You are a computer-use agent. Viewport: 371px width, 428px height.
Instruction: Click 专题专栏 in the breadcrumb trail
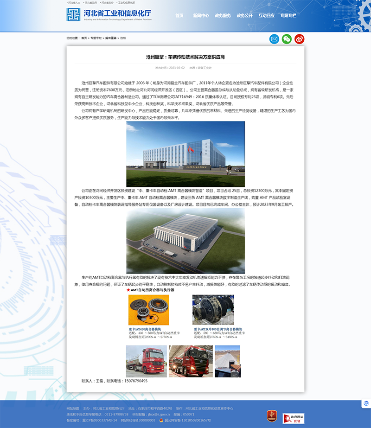96,38
